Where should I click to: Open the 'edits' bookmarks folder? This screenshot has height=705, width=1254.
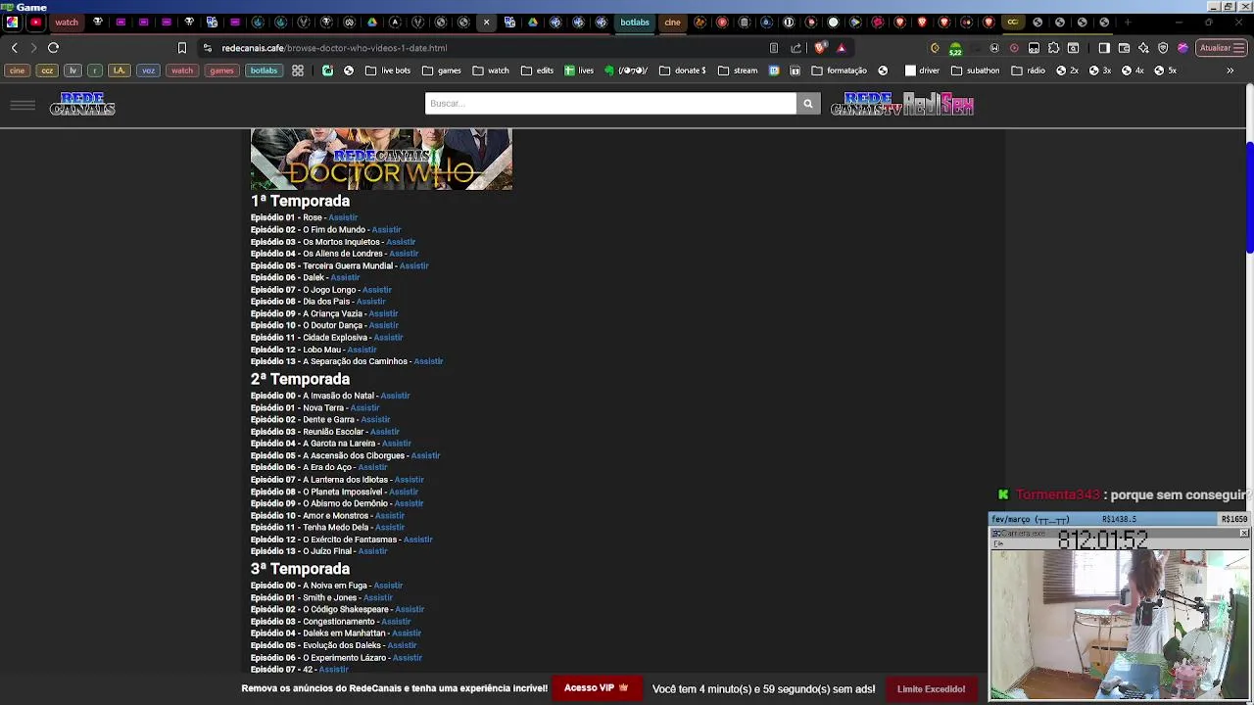click(x=537, y=70)
